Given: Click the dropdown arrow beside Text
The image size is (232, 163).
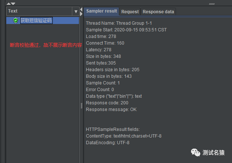Looking at the screenshot, I should (76, 11).
